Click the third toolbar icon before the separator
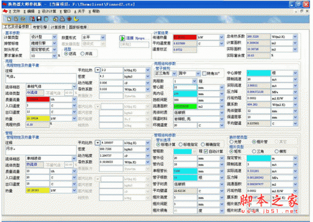The height and width of the screenshot is (222, 313). 23,19
